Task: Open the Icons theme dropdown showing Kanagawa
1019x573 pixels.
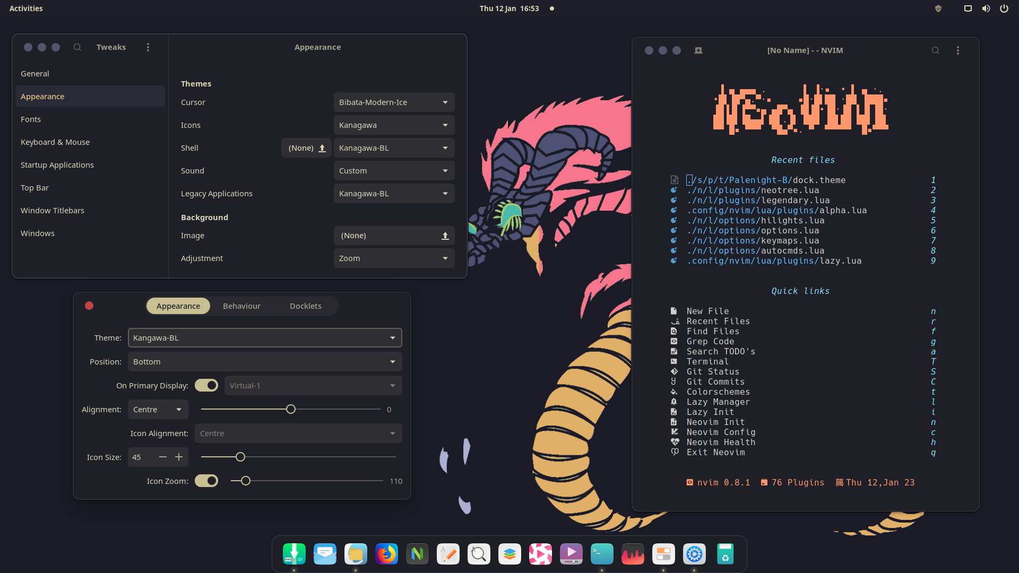Action: pyautogui.click(x=394, y=125)
